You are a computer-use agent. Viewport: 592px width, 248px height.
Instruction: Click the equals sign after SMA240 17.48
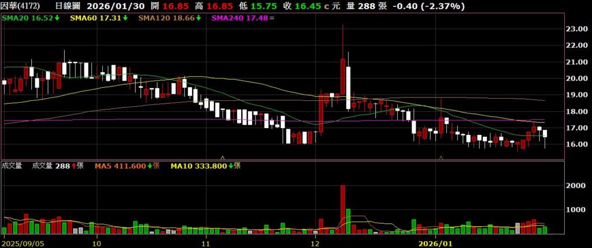272,18
